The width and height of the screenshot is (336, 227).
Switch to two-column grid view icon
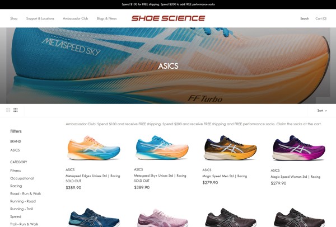pos(8,110)
